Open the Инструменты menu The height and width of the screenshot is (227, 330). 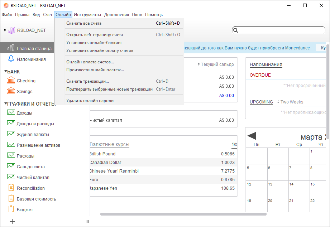coord(87,15)
